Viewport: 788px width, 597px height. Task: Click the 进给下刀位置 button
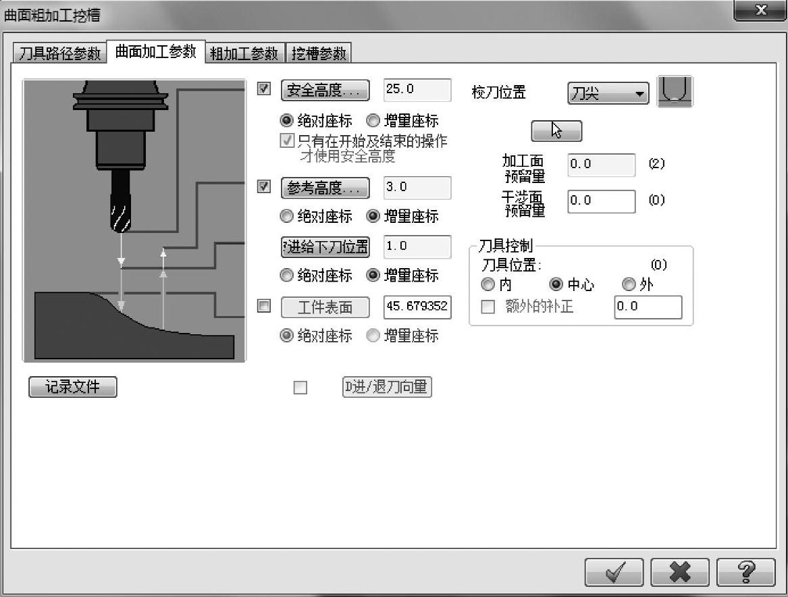tap(325, 246)
